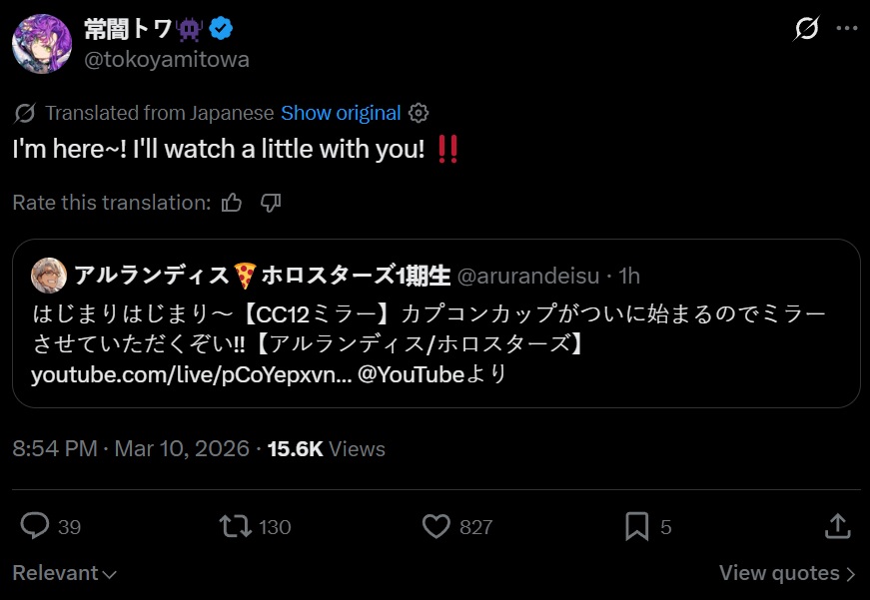This screenshot has height=600, width=870.
Task: Click the Grok icon in the top right
Action: click(x=806, y=29)
